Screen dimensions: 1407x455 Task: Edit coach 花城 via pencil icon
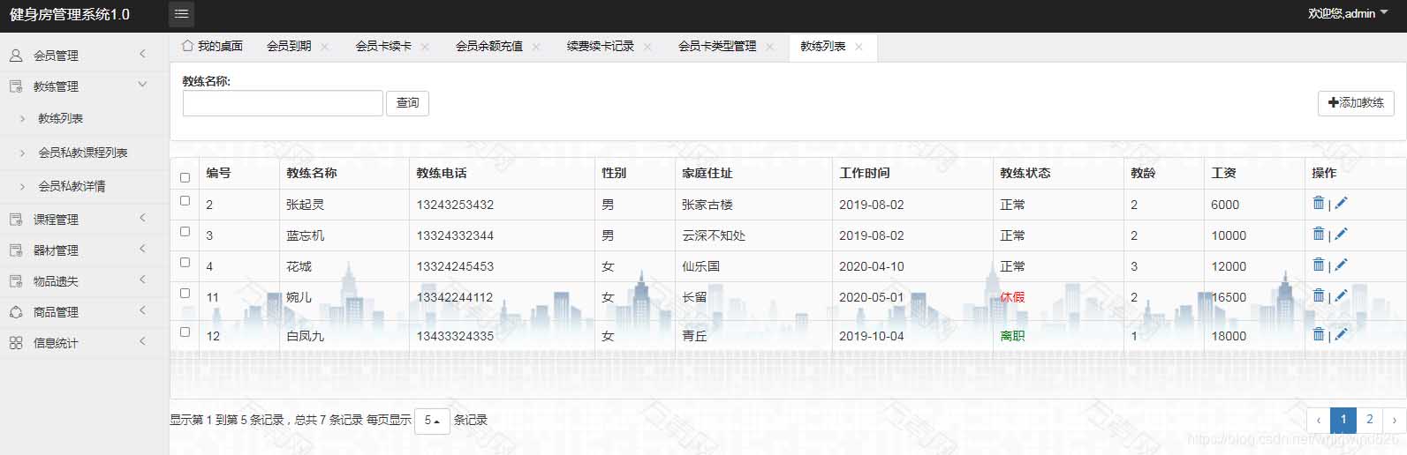point(1341,265)
